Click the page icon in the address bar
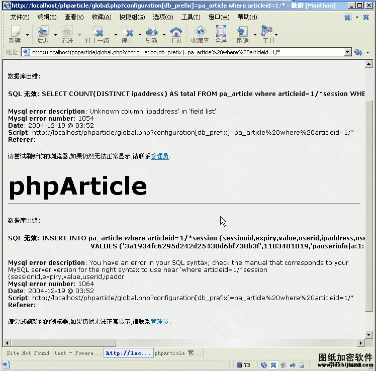 click(26, 52)
